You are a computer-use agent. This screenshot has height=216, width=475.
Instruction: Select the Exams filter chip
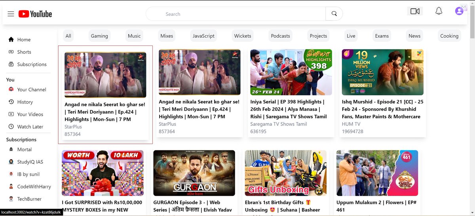pyautogui.click(x=382, y=36)
